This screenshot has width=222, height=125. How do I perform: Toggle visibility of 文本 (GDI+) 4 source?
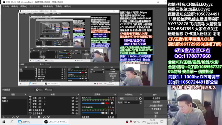coord(73,101)
